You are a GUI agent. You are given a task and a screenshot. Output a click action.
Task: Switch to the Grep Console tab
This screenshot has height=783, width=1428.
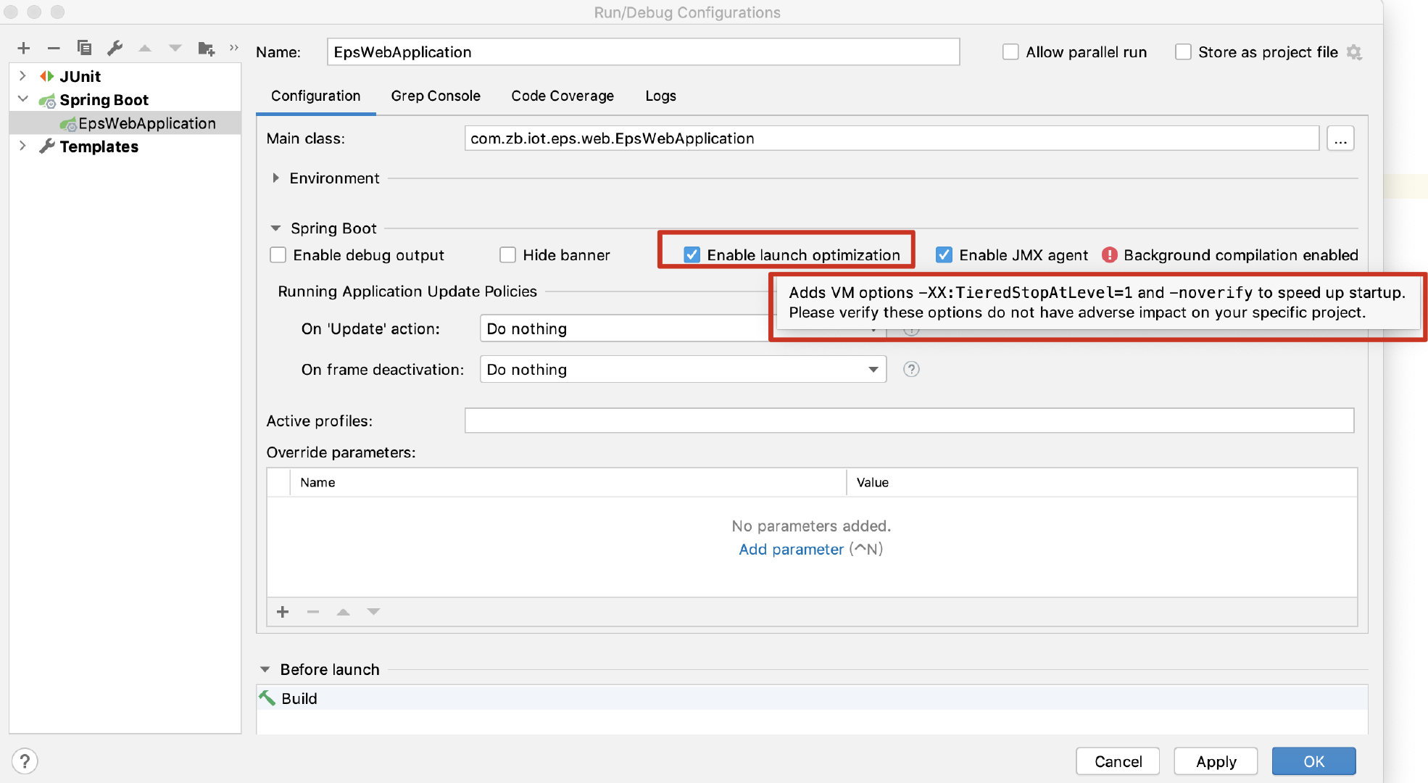coord(436,96)
